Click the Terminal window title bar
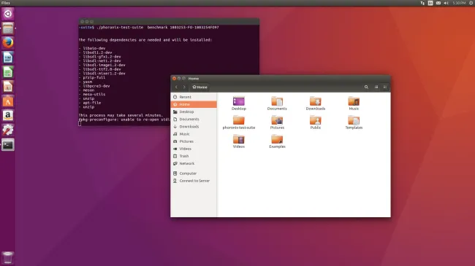475x266 pixels. coord(169,21)
